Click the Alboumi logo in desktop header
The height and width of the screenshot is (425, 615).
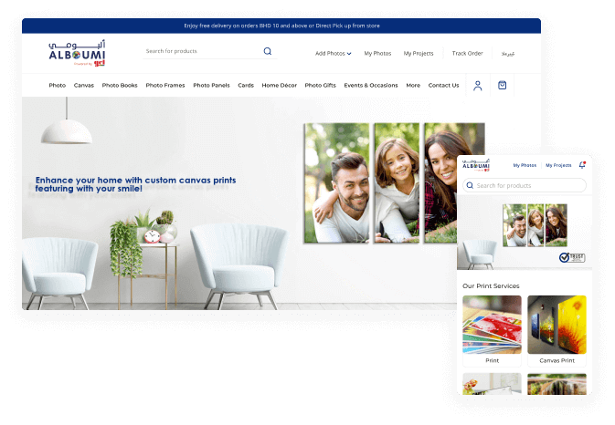pyautogui.click(x=77, y=53)
